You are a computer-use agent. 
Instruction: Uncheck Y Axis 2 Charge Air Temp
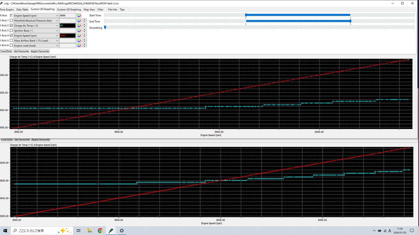click(x=11, y=26)
